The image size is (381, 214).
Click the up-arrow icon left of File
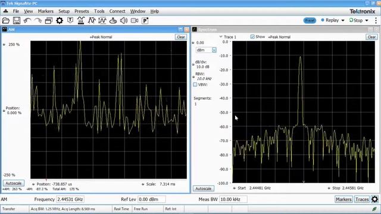click(5, 11)
